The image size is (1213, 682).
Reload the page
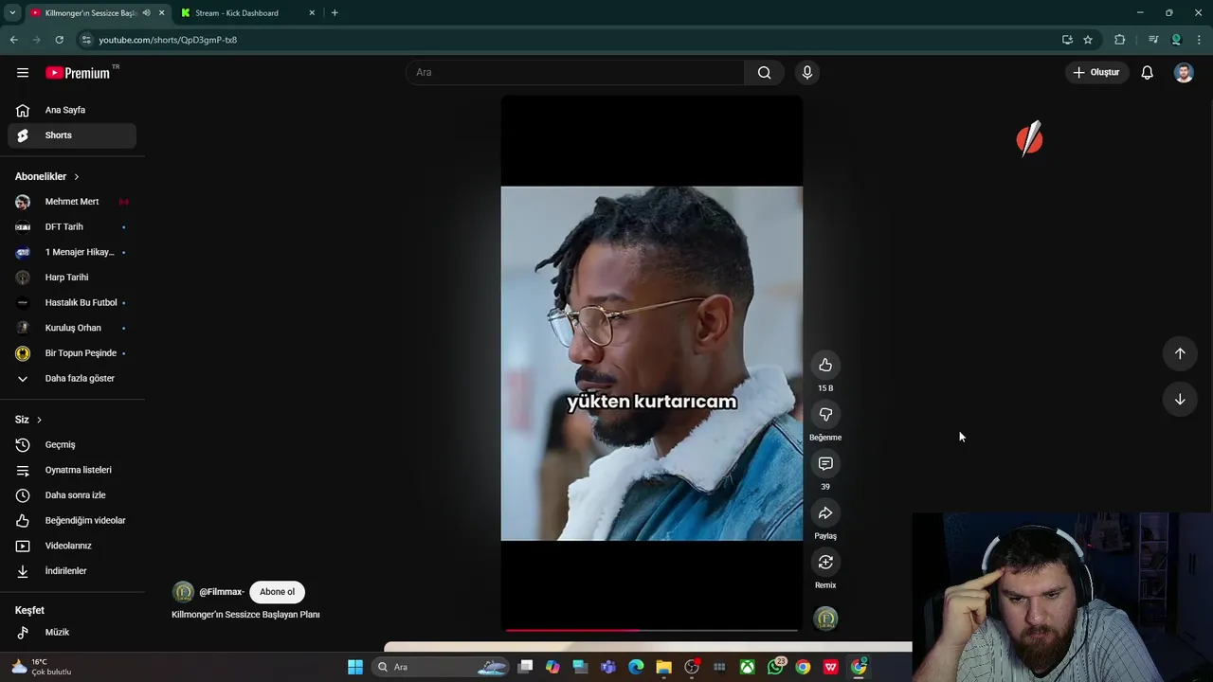(x=59, y=40)
